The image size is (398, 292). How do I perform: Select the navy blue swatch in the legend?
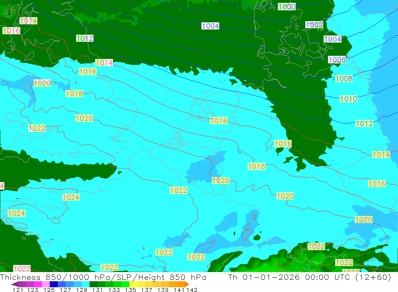click(54, 284)
